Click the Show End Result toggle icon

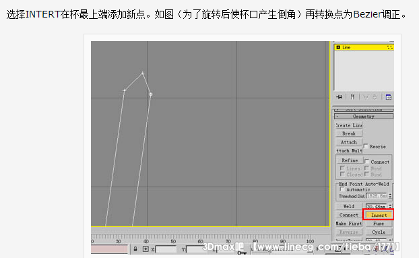tap(352, 97)
